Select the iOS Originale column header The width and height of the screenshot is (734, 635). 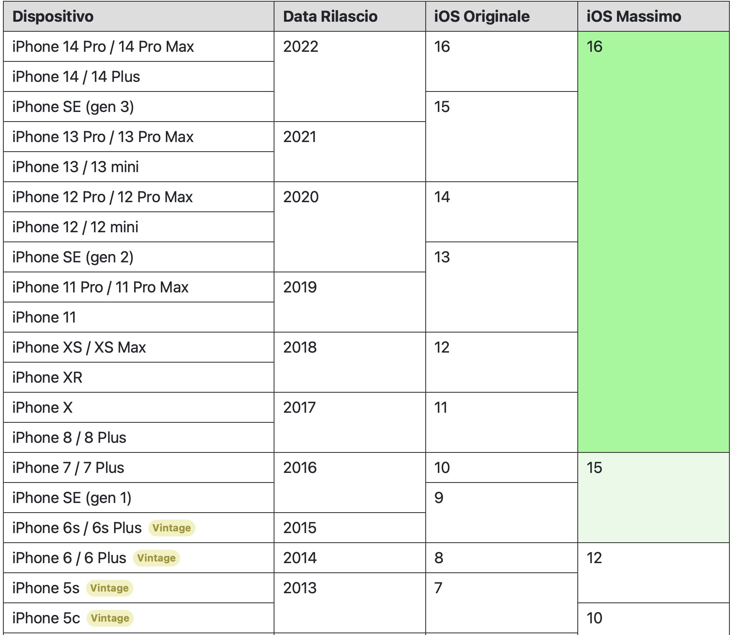[x=482, y=17]
